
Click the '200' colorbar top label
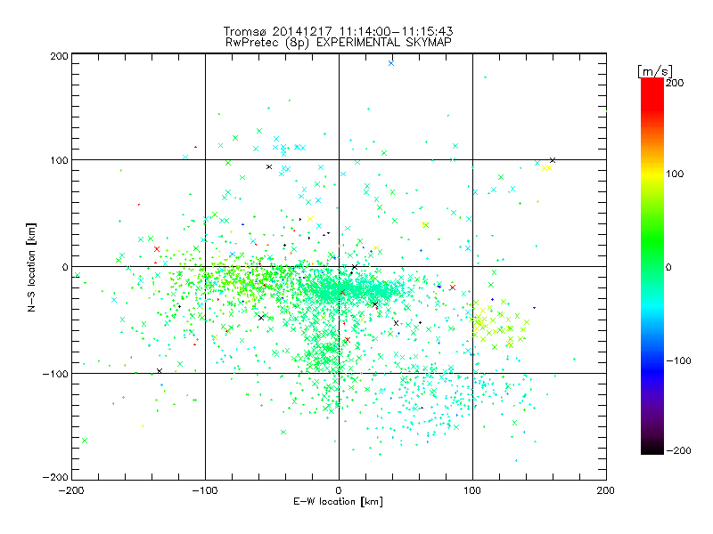pyautogui.click(x=675, y=83)
